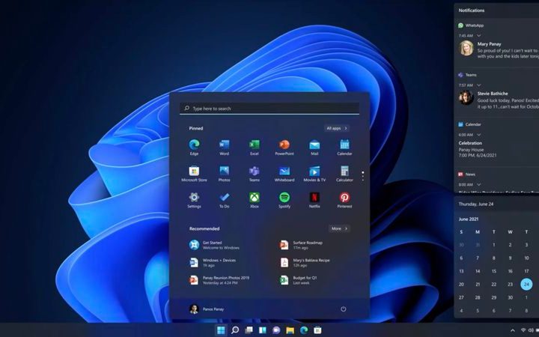The width and height of the screenshot is (539, 337).
Task: Expand the Calendar notification chevron
Action: click(478, 135)
